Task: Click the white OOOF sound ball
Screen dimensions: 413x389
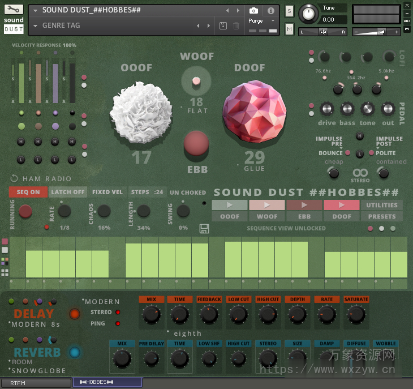Action: 140,111
